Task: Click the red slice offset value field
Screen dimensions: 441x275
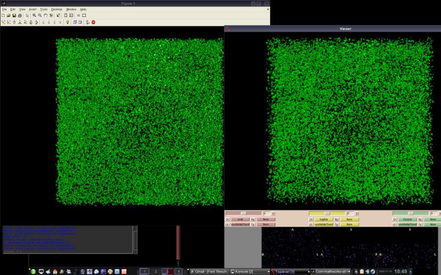Action: 267,213
